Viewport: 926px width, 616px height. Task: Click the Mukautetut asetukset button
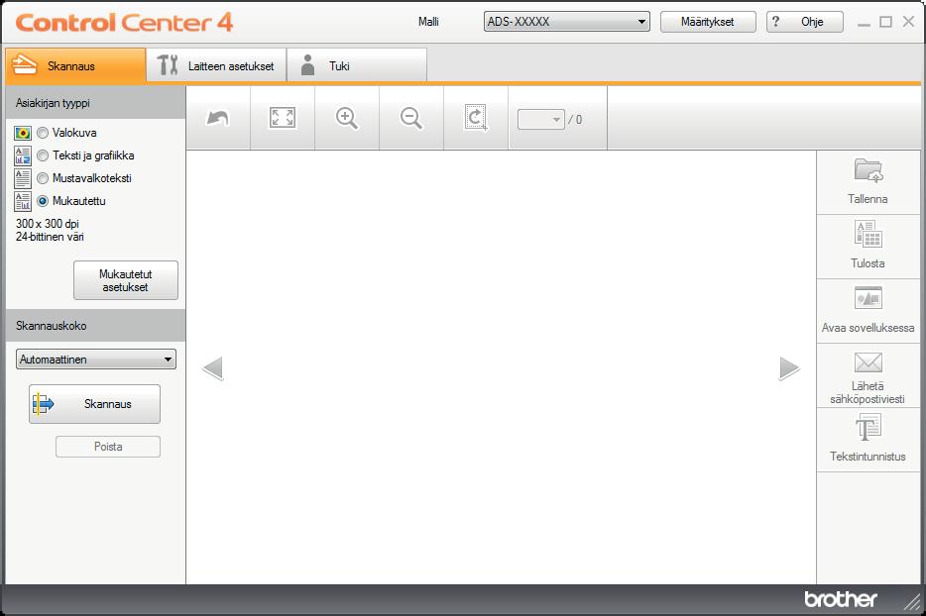(x=126, y=280)
